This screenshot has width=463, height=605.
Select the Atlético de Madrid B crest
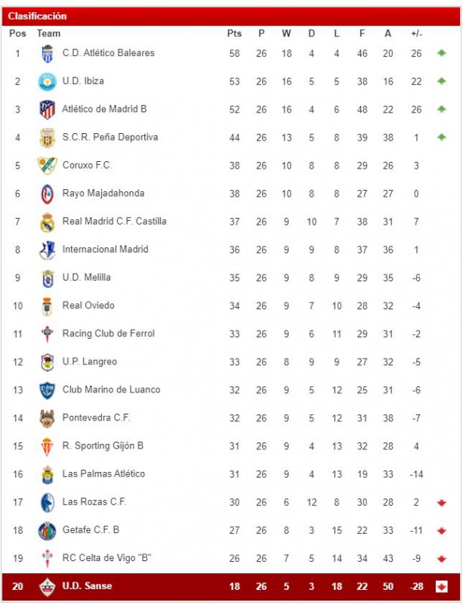pos(48,110)
